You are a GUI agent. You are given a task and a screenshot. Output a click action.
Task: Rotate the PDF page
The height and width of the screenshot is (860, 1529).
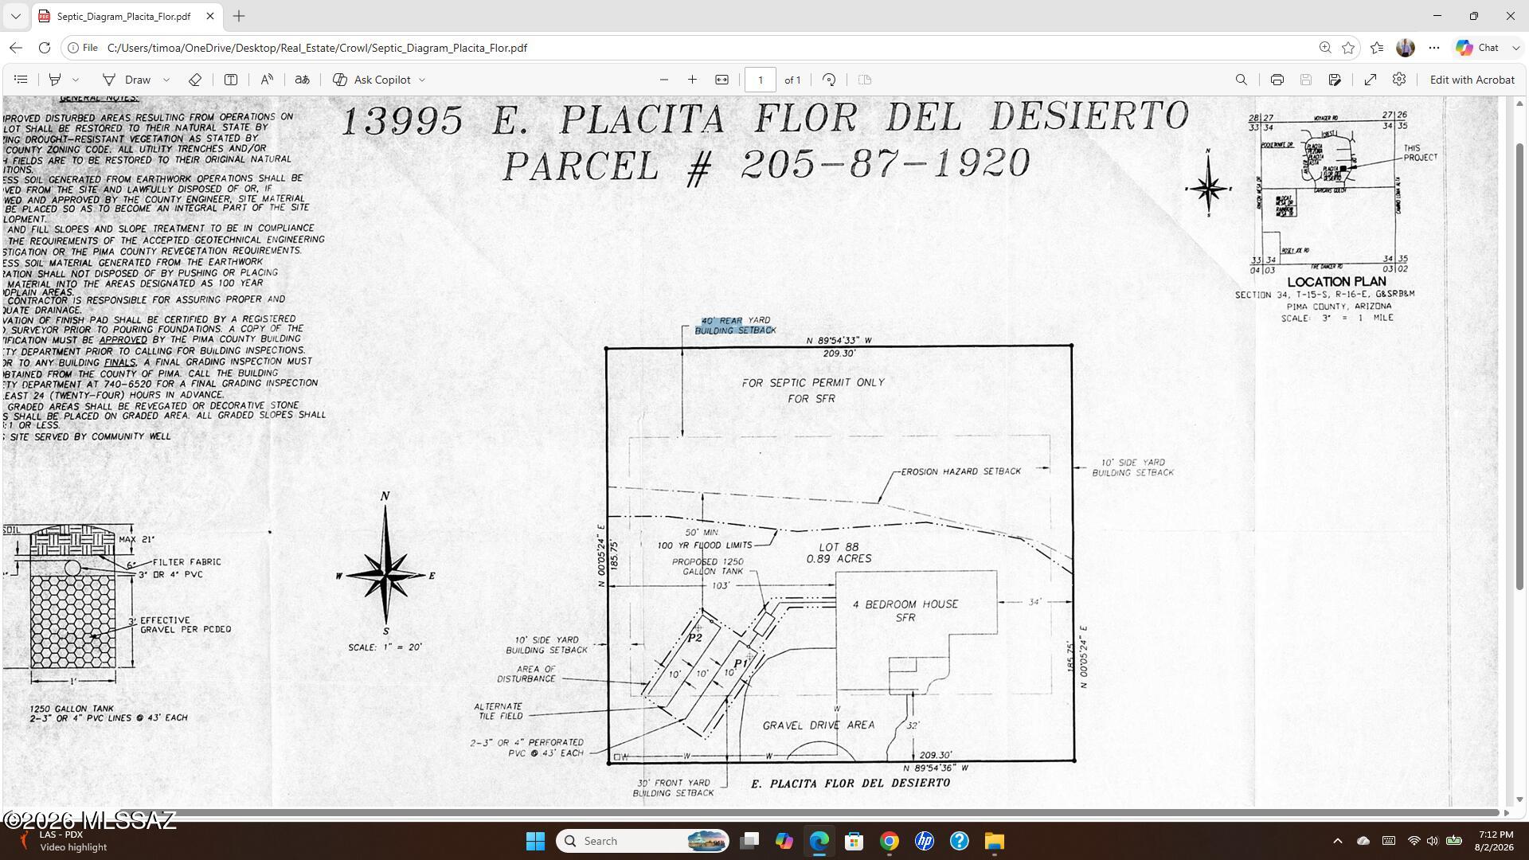(x=829, y=80)
